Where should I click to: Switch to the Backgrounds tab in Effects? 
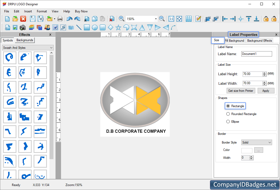pyautogui.click(x=25, y=40)
